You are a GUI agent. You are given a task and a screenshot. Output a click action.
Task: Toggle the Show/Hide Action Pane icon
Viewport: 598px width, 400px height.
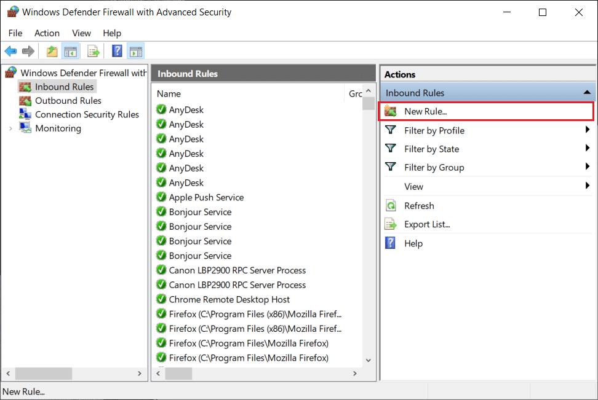135,52
